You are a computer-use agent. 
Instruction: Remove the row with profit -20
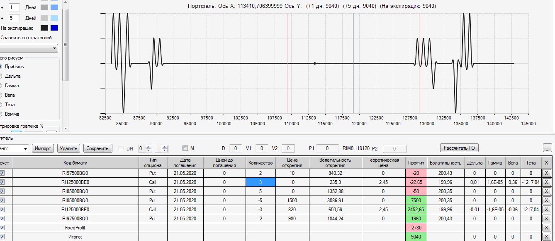pos(546,173)
